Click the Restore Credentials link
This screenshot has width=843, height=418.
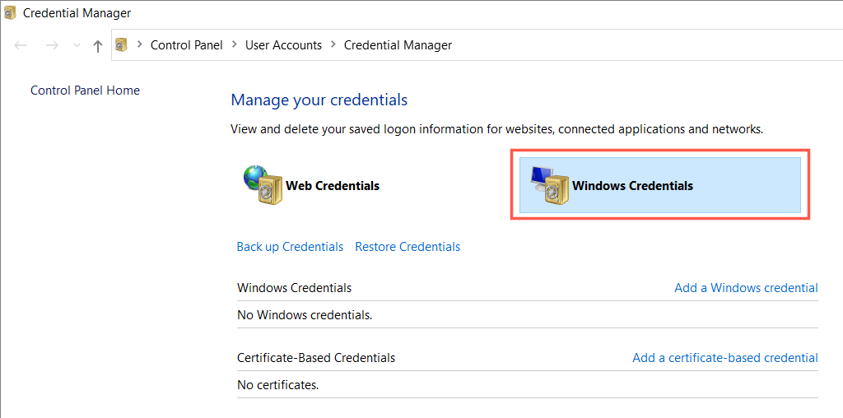(408, 247)
